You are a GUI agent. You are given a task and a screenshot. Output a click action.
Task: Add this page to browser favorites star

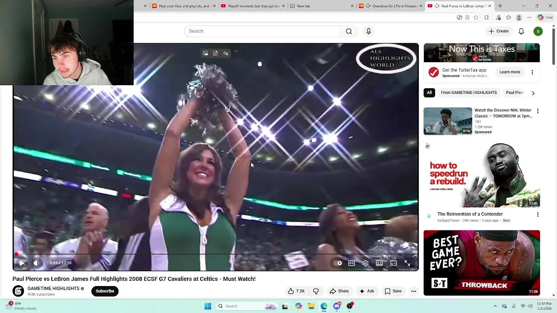coord(476,17)
